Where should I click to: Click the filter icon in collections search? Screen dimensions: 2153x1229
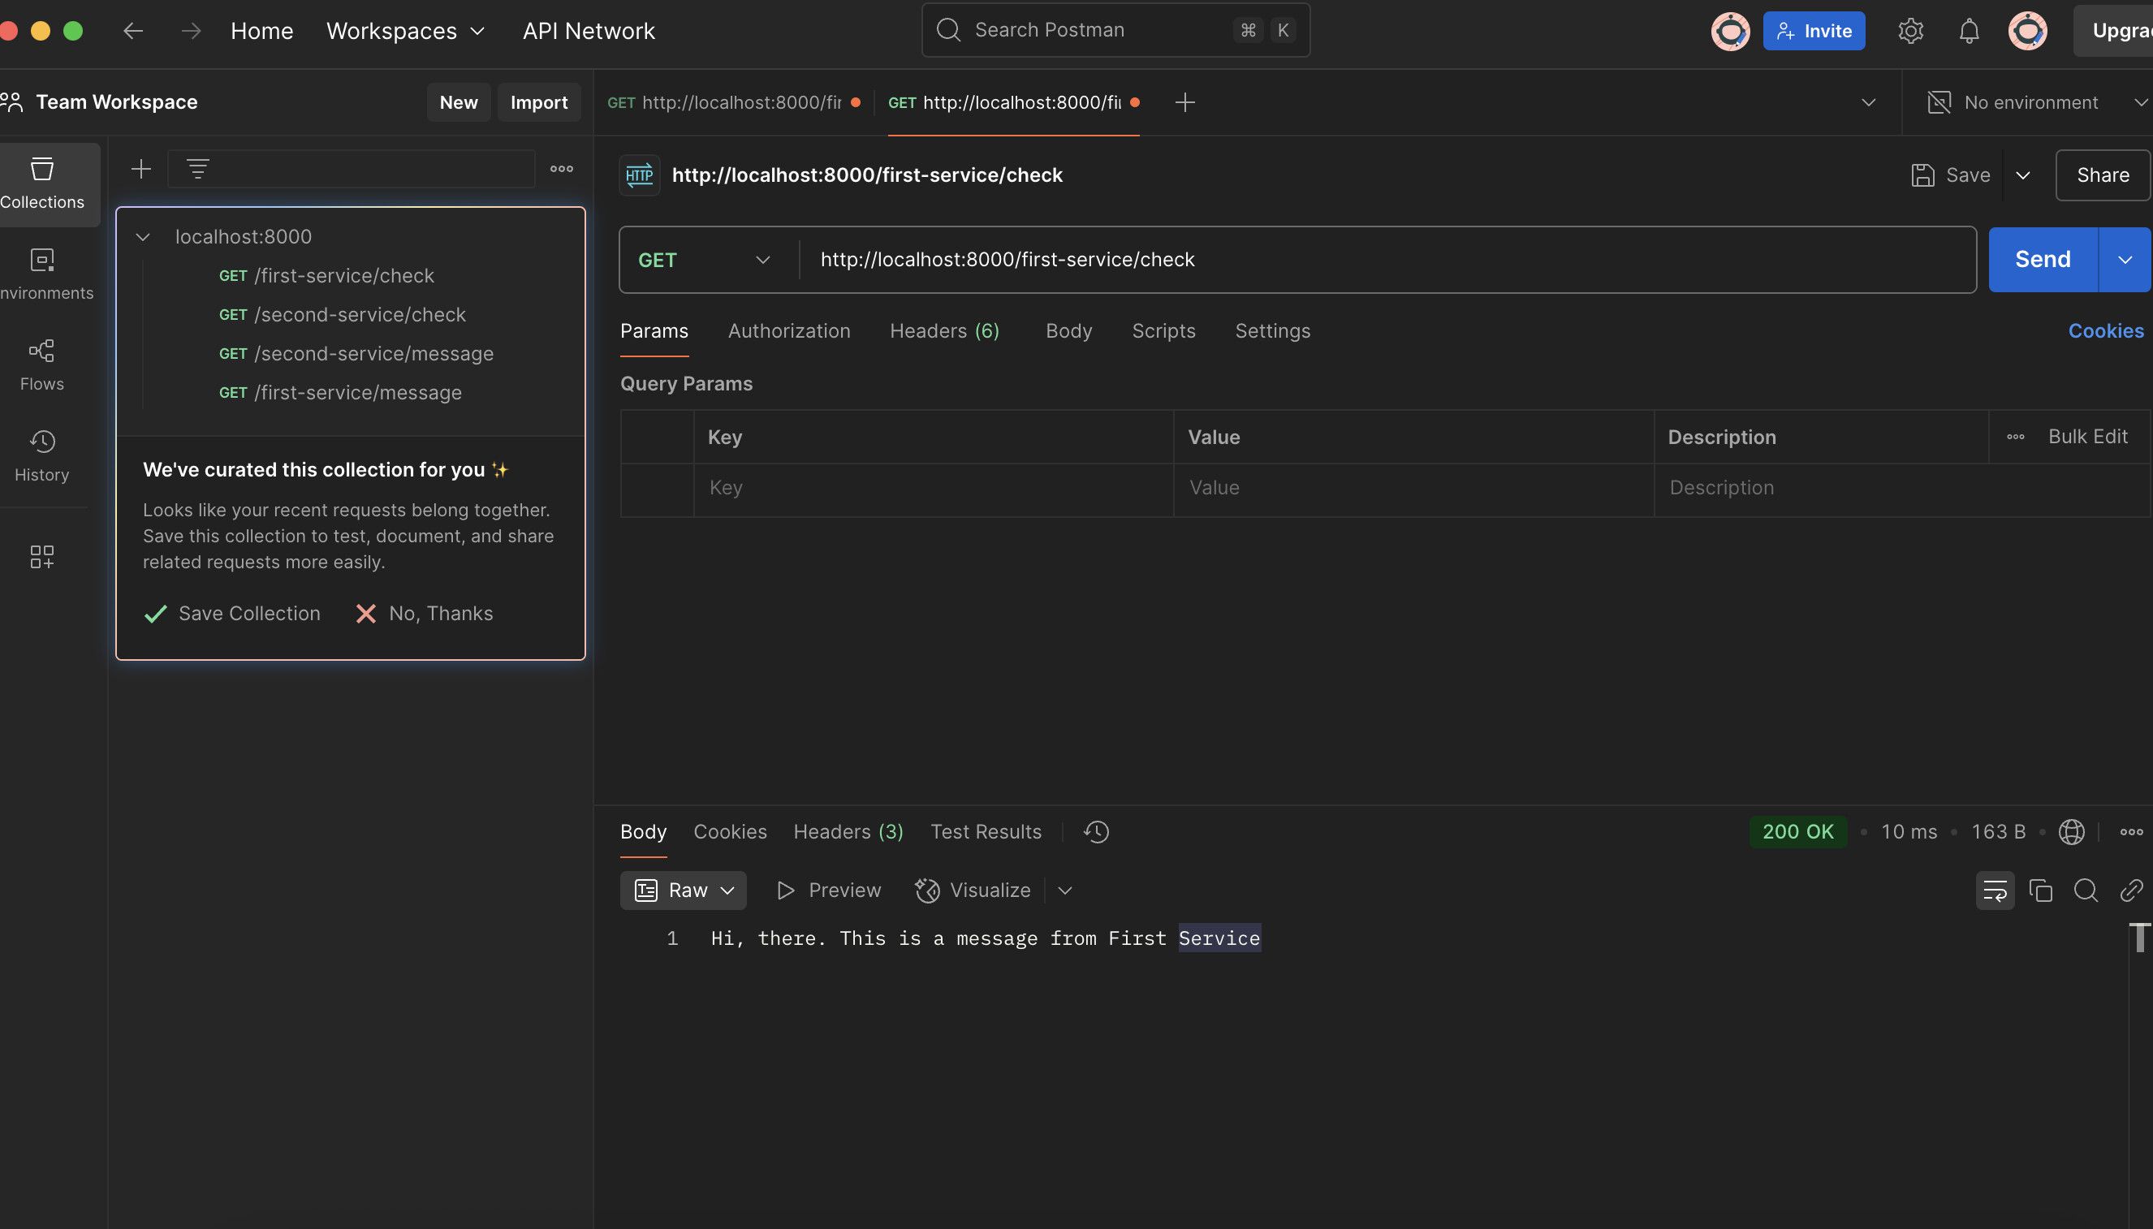pyautogui.click(x=197, y=169)
